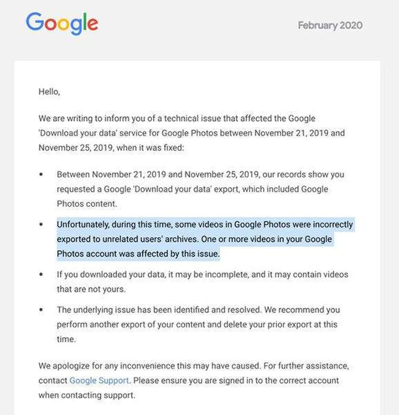Click the 'that are not yours.' line
This screenshot has width=399, height=415.
point(91,289)
